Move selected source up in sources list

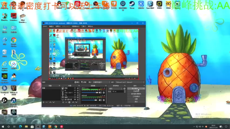tap(73, 102)
